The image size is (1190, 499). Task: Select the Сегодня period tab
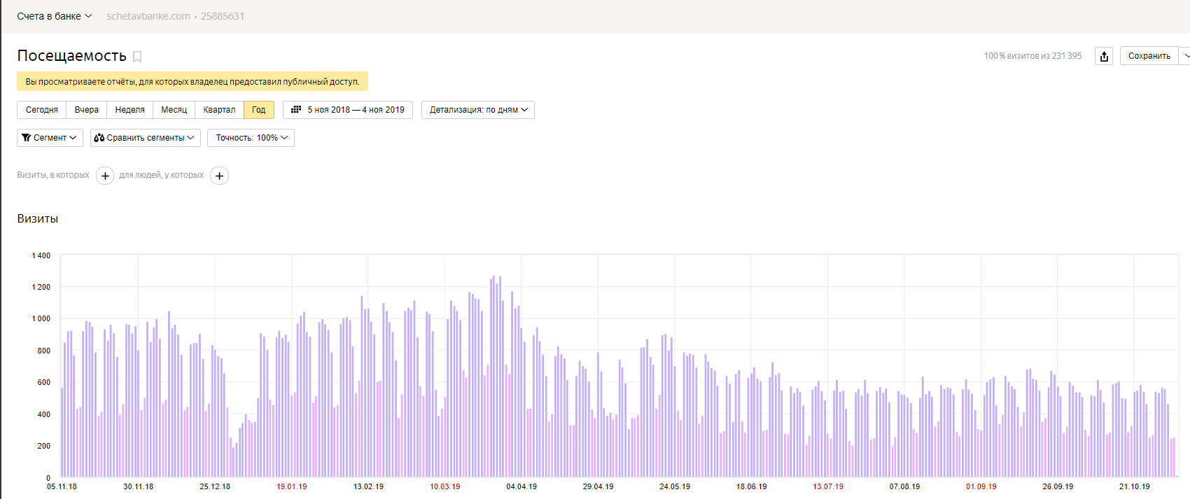click(x=42, y=110)
